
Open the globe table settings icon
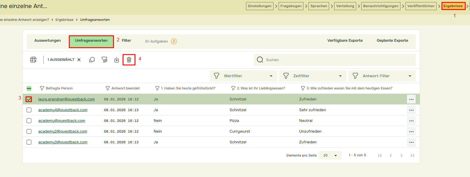[33, 60]
